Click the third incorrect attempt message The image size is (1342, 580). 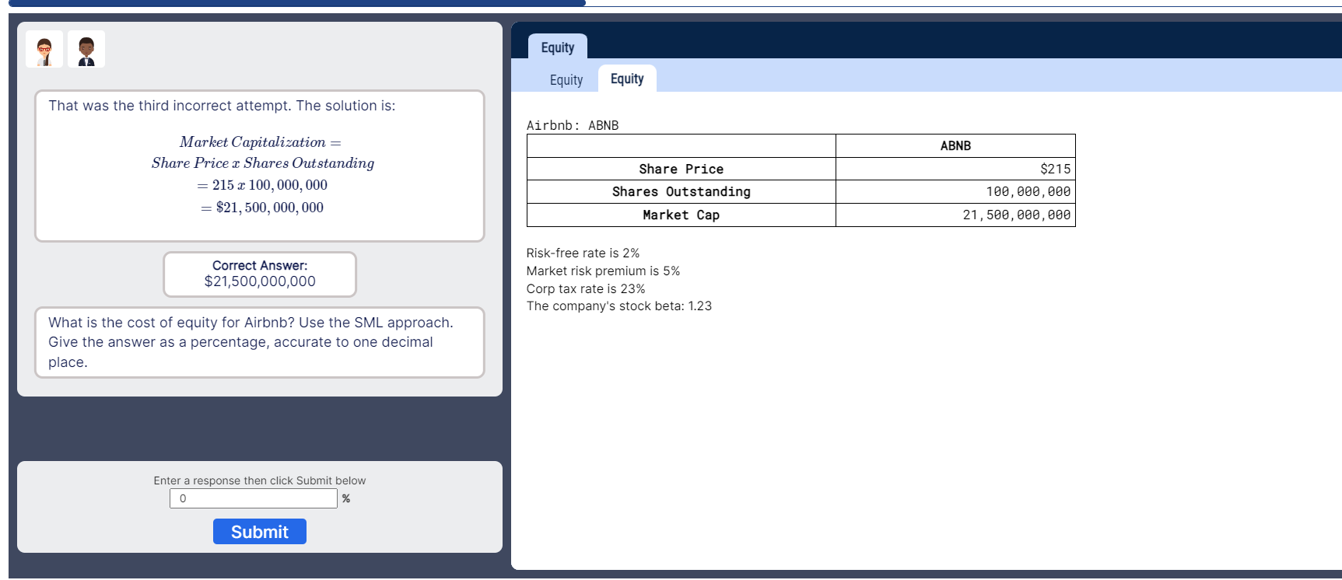click(222, 106)
